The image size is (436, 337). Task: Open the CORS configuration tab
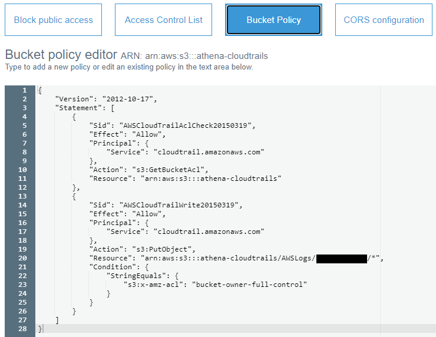(384, 20)
